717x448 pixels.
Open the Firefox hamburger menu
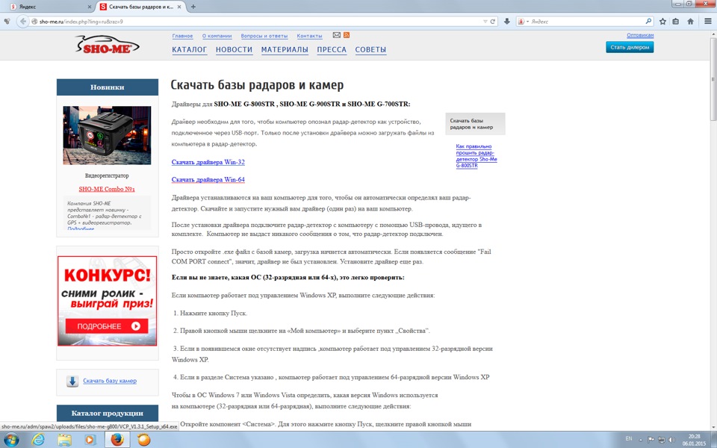pos(708,22)
